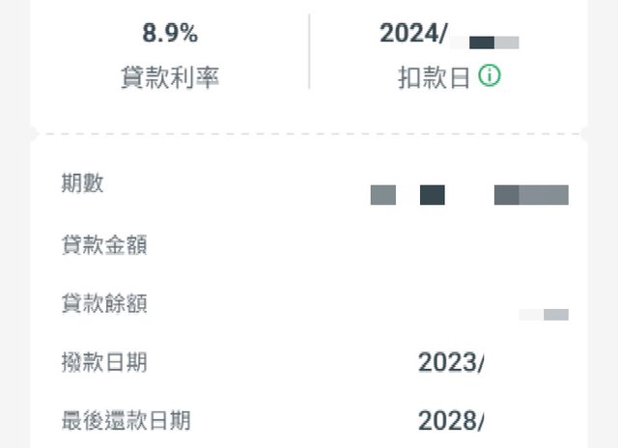Click the 期數 row label

click(x=82, y=184)
